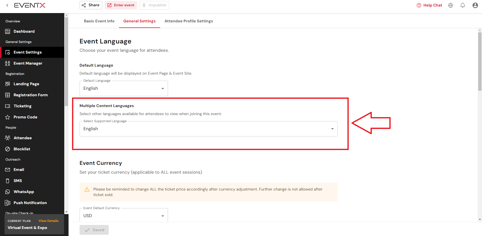The height and width of the screenshot is (236, 482).
Task: Open the Select Supported Language dropdown
Action: click(x=209, y=129)
